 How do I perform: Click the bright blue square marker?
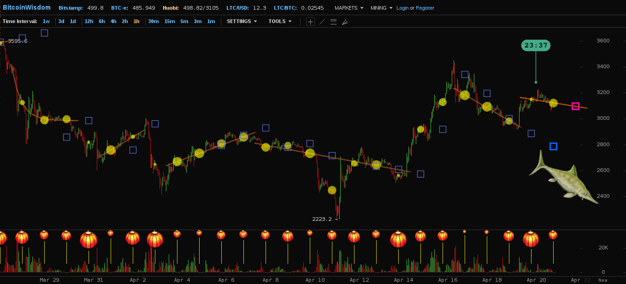[553, 147]
